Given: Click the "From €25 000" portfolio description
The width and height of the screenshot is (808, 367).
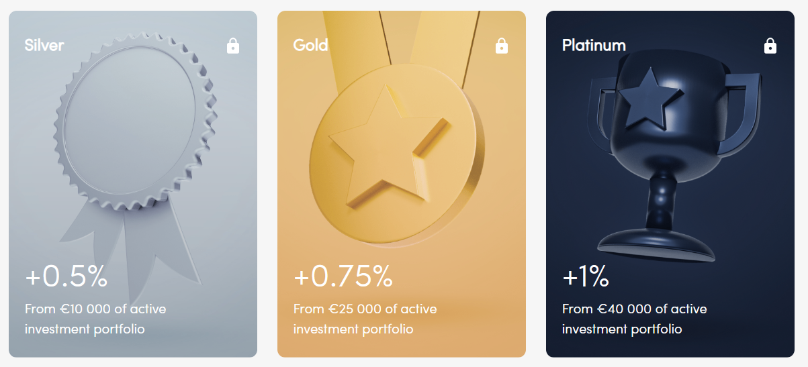Looking at the screenshot, I should point(365,319).
